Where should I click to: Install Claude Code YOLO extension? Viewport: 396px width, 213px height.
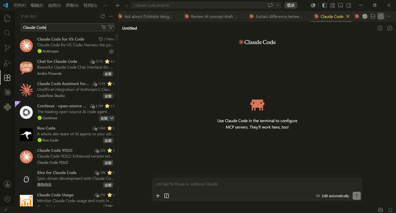(x=108, y=163)
